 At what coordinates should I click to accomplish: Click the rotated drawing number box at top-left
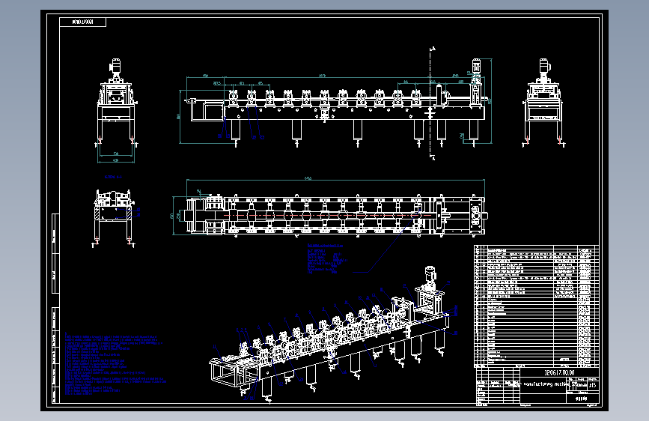pos(83,22)
